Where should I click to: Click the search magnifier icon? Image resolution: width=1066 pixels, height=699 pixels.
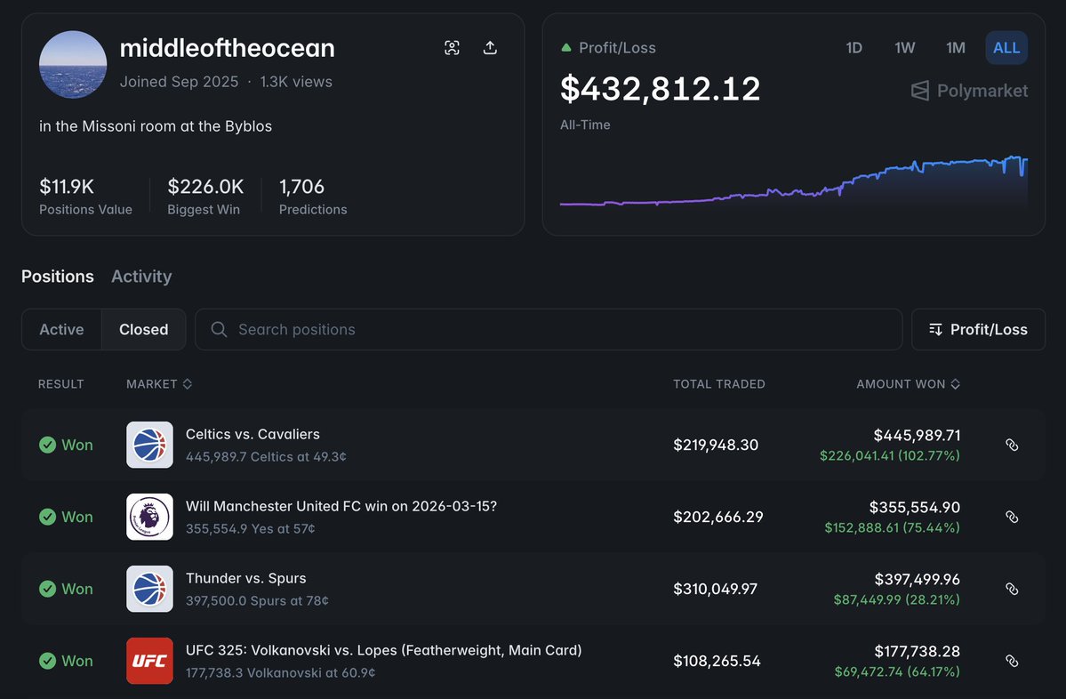219,330
